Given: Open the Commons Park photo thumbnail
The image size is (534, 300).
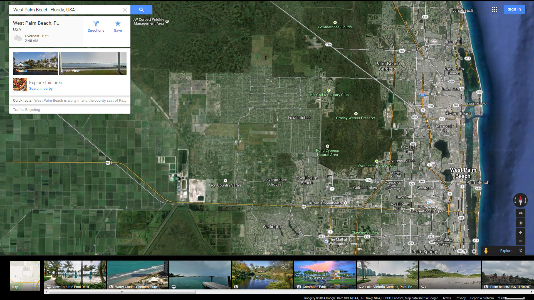Looking at the screenshot, I should (x=325, y=275).
